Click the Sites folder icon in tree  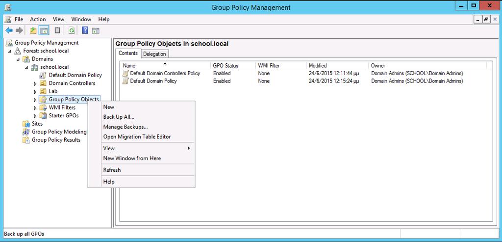[26, 124]
